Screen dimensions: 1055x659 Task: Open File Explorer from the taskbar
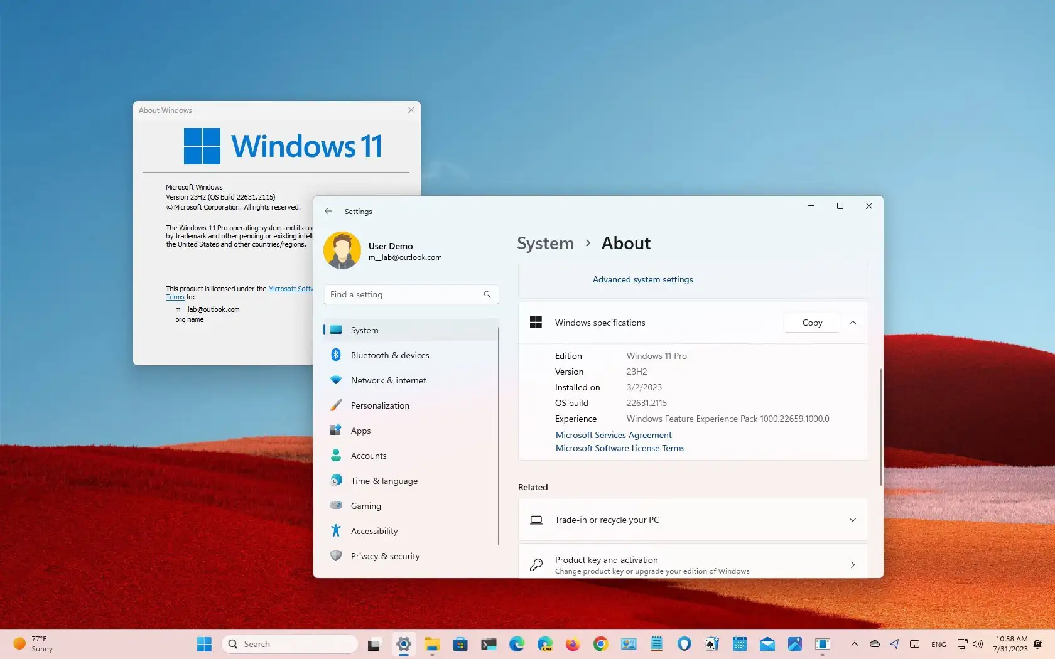coord(431,644)
